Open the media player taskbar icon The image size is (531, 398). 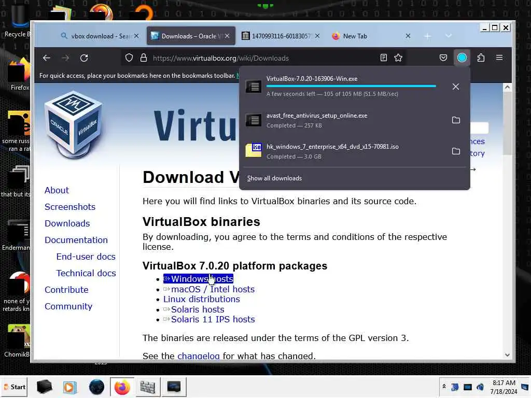(x=70, y=387)
